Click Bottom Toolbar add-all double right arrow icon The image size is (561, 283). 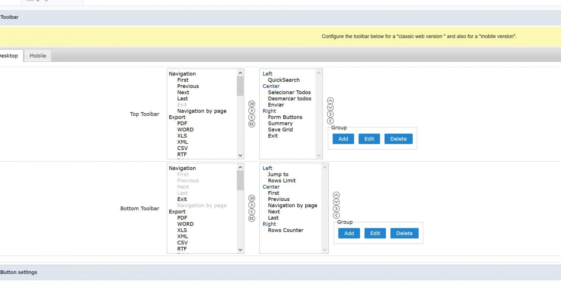252,198
